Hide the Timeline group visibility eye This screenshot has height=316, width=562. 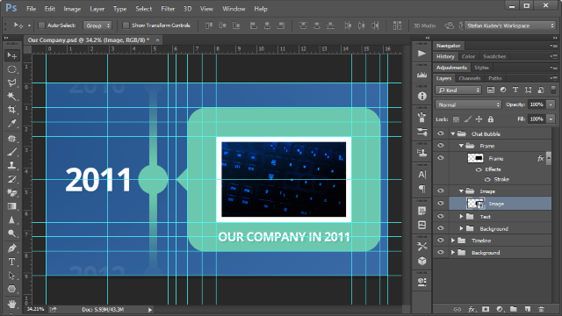point(441,241)
